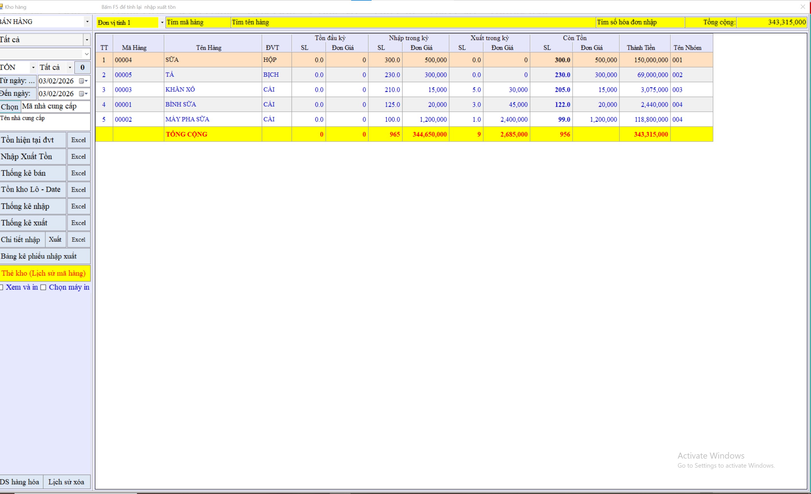The width and height of the screenshot is (811, 494).
Task: Open Thẻ kho (Lịch sử mã hàng)
Action: pyautogui.click(x=44, y=273)
